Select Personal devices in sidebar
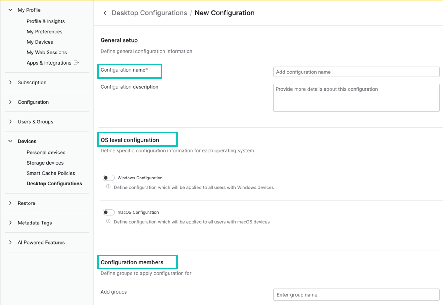Viewport: 443px width, 305px height. pos(46,152)
